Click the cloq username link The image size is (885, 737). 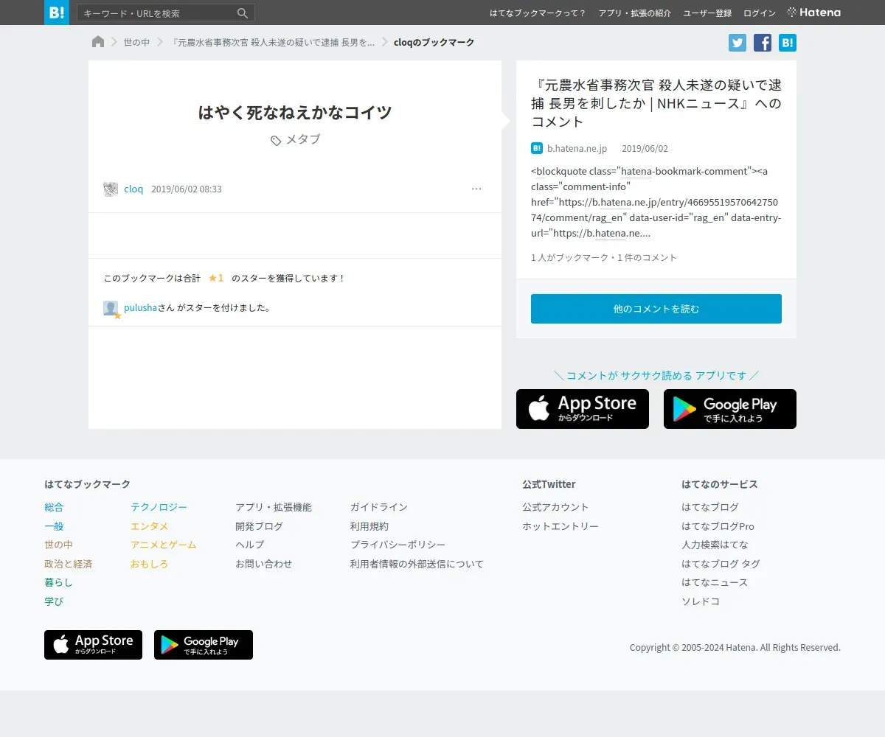133,189
